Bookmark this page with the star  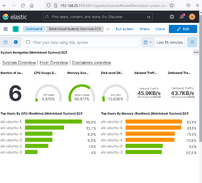coord(171,6)
